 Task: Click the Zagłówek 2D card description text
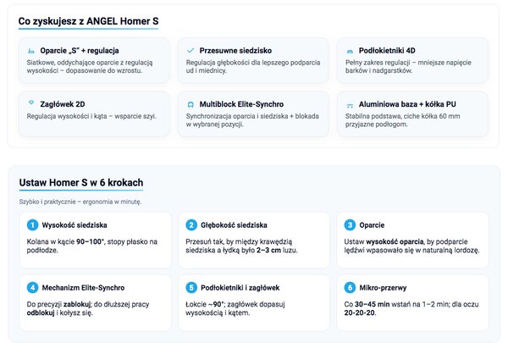91,116
